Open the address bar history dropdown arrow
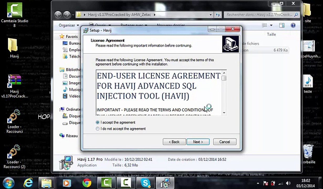The image size is (323, 189). coord(211,15)
